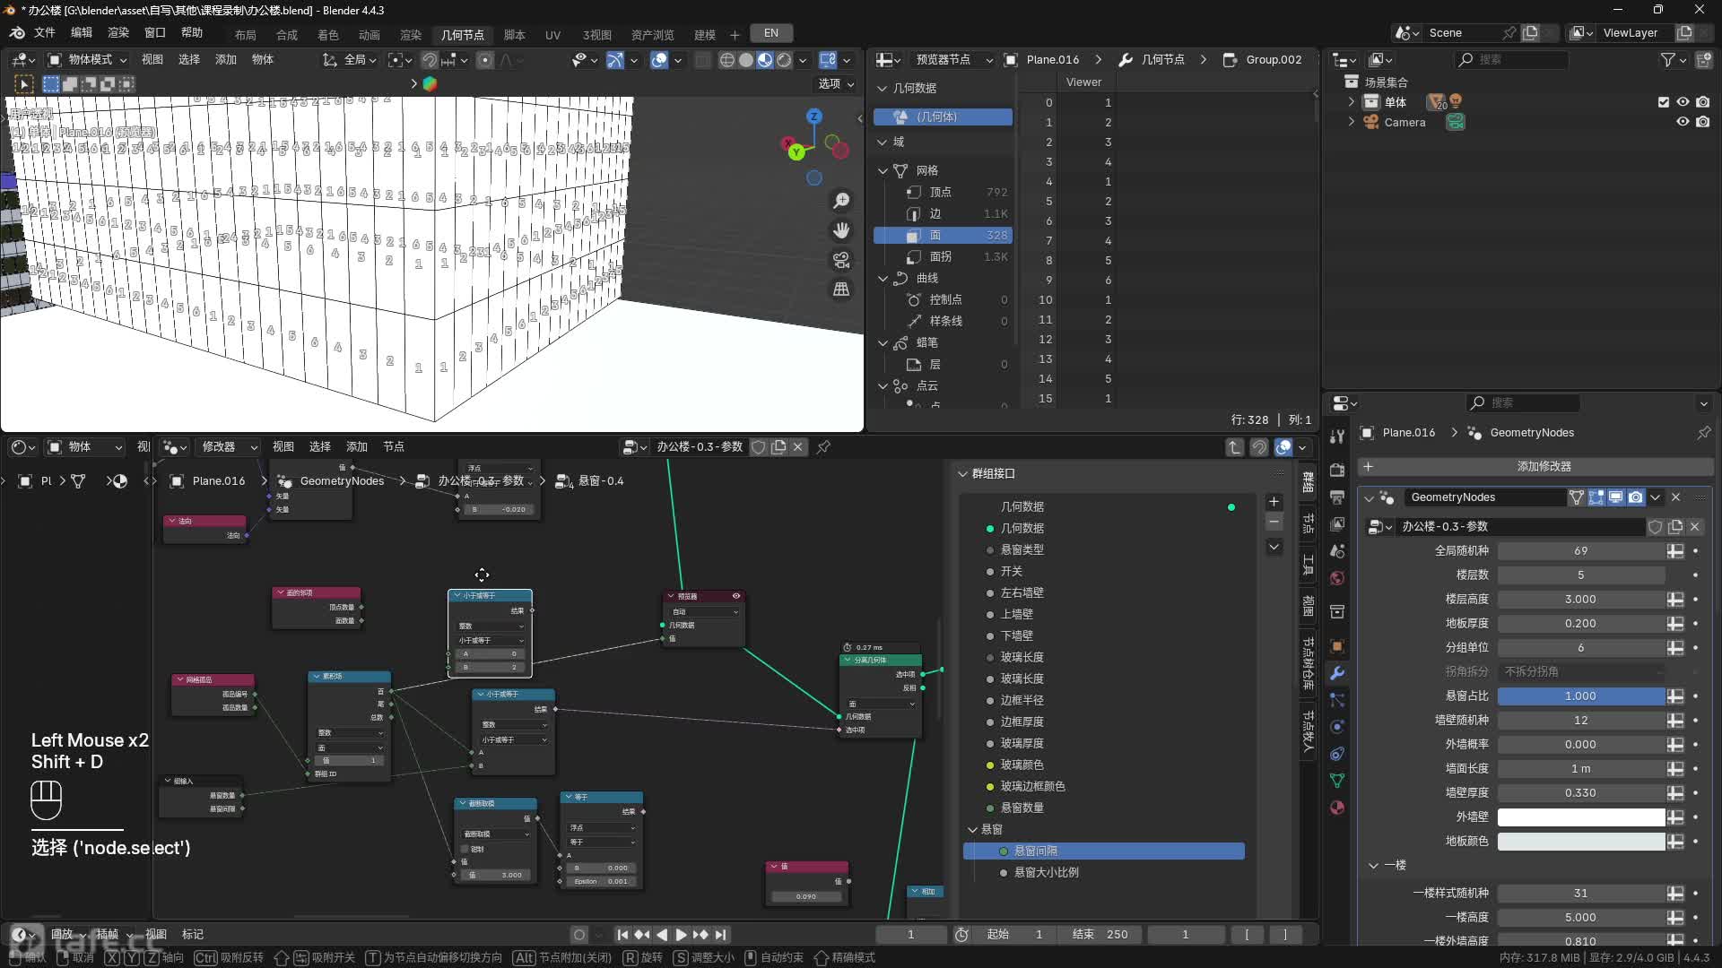Viewport: 1722px width, 968px height.
Task: Add new item to group interface list
Action: 1274,502
